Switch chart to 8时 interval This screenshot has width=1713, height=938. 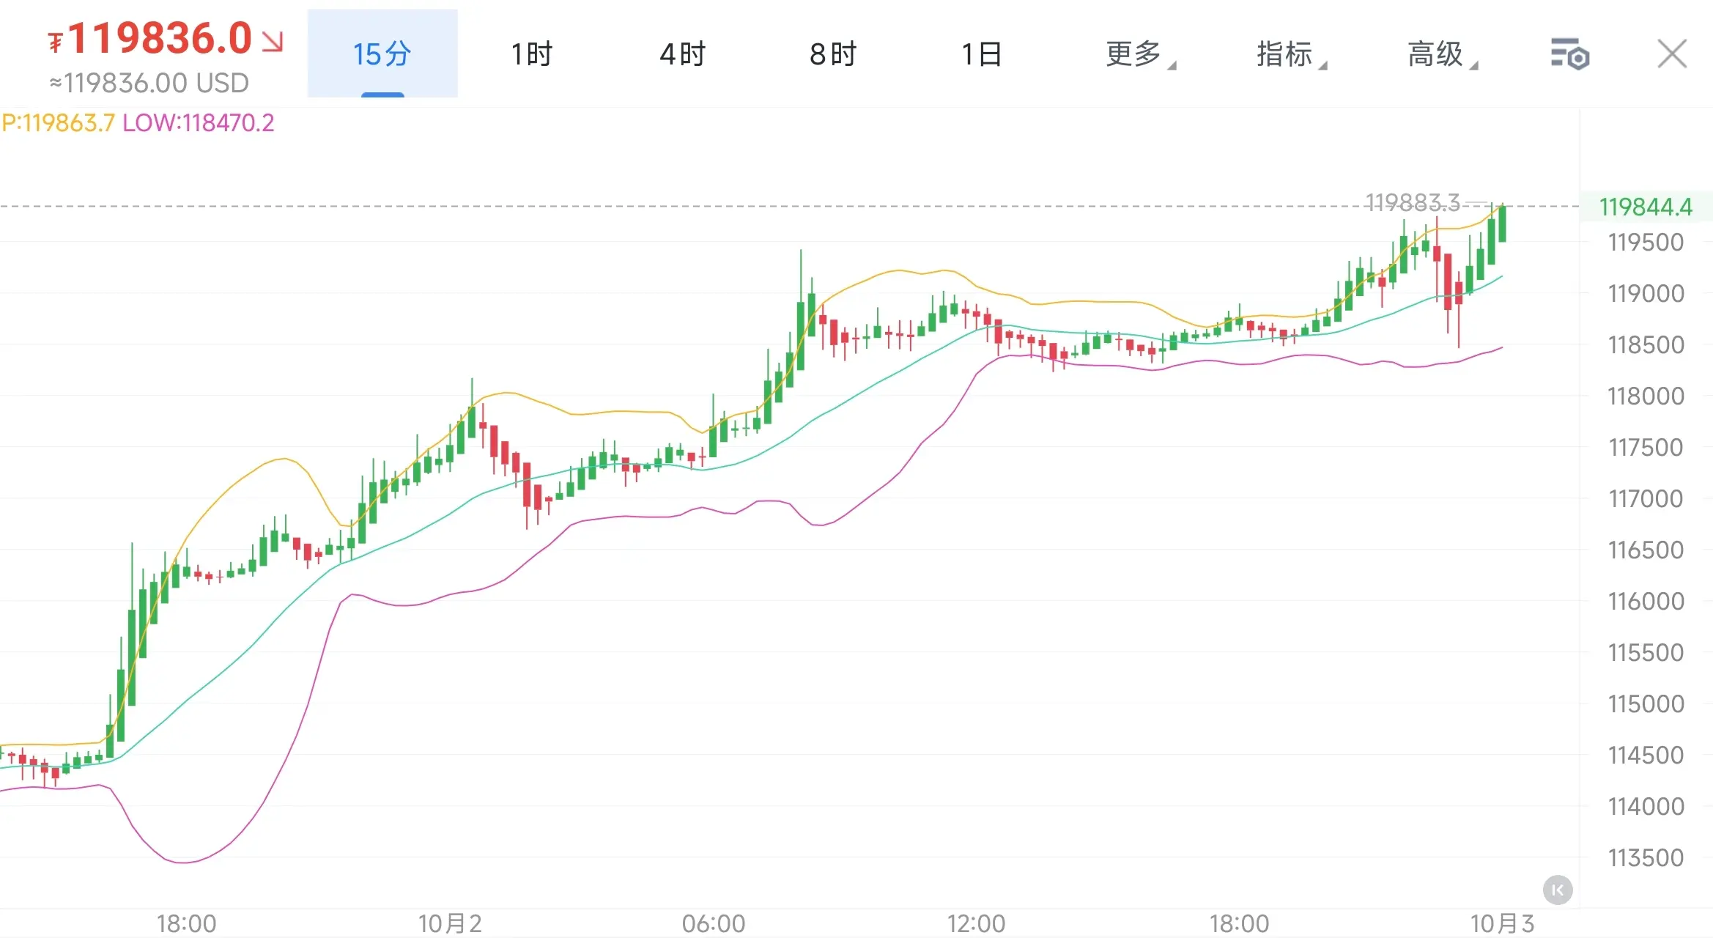(833, 54)
